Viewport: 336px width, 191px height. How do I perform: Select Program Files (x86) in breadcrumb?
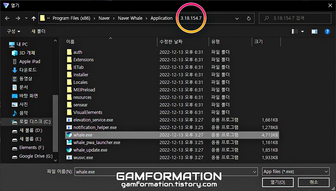[71, 18]
